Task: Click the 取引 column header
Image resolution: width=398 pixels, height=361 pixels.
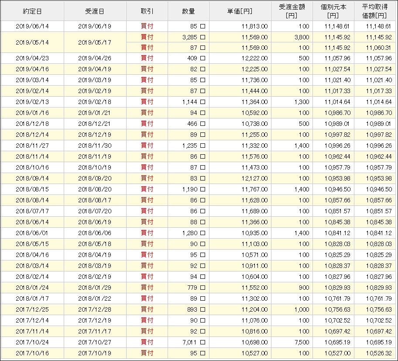Action: 147,11
